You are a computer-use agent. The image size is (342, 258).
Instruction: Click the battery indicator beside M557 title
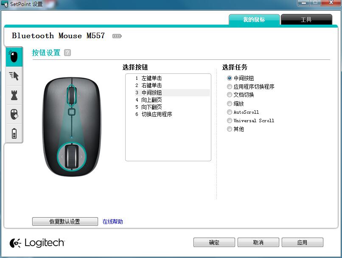pos(117,36)
